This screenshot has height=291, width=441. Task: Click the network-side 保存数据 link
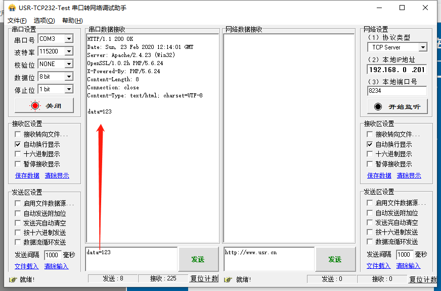click(379, 176)
